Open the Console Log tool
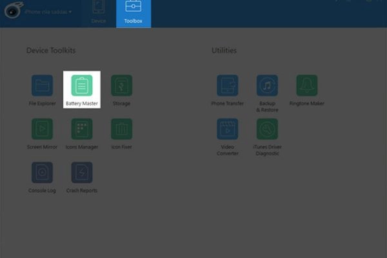387x258 pixels. pyautogui.click(x=42, y=173)
